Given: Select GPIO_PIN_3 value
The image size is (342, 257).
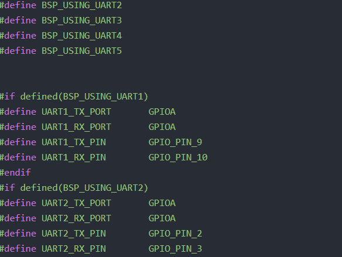Looking at the screenshot, I should click(x=175, y=249).
